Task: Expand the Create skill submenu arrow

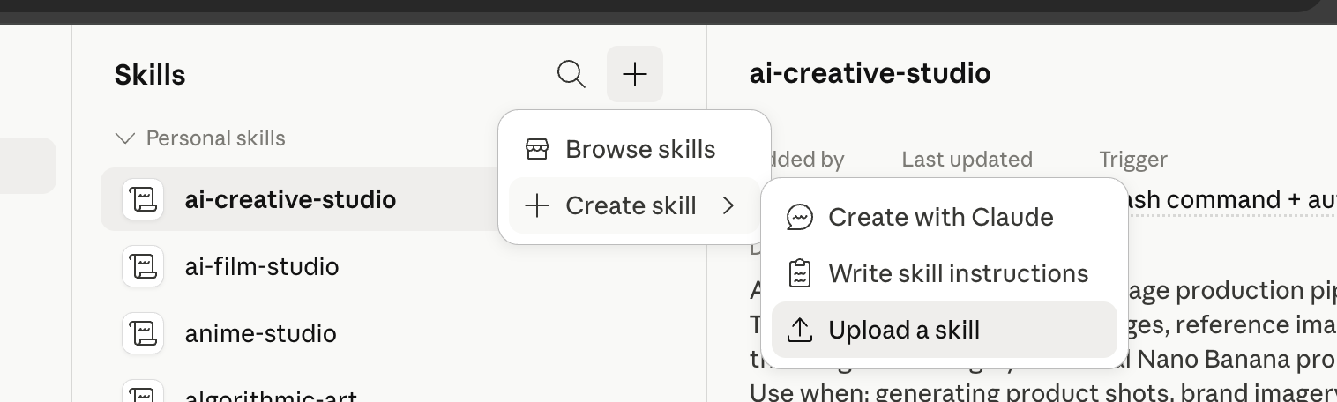Action: 728,205
